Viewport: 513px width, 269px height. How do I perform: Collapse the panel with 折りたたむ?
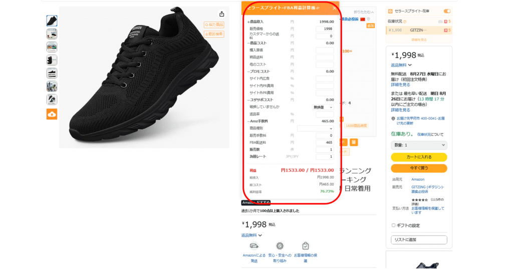coord(364,12)
